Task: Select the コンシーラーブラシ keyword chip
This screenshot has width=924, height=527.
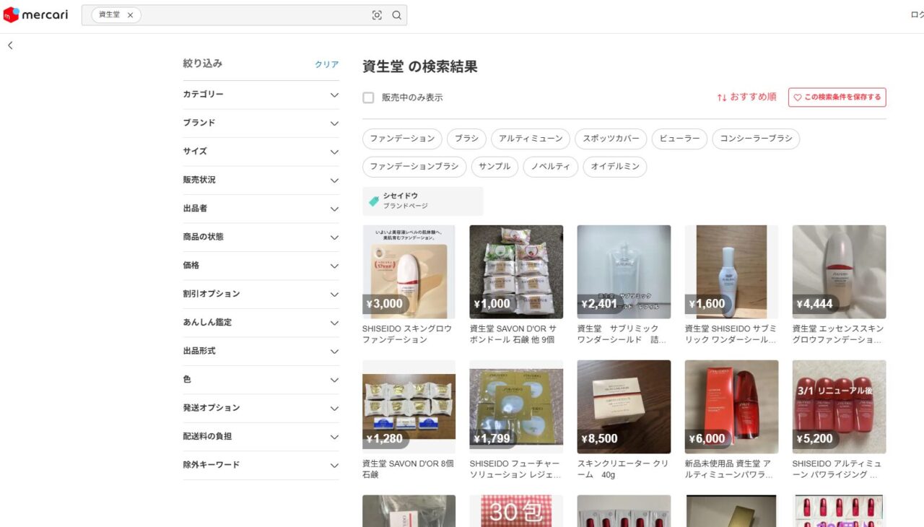Action: 756,139
